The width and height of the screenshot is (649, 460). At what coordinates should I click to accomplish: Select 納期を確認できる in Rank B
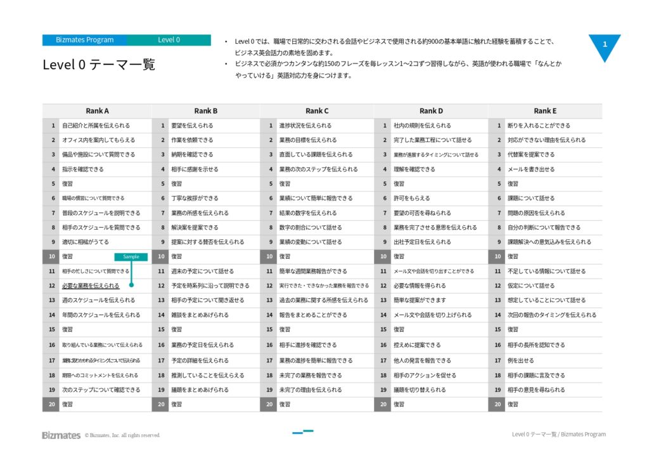click(x=192, y=155)
